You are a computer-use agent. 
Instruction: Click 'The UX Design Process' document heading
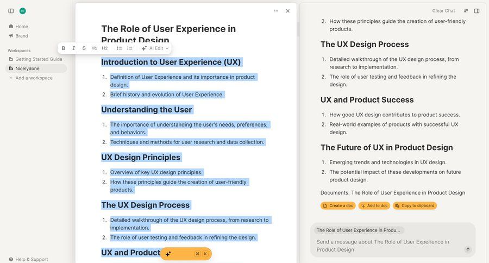(x=145, y=205)
